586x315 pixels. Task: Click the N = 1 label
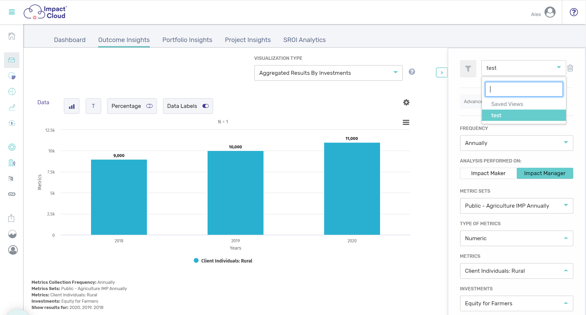click(x=223, y=122)
